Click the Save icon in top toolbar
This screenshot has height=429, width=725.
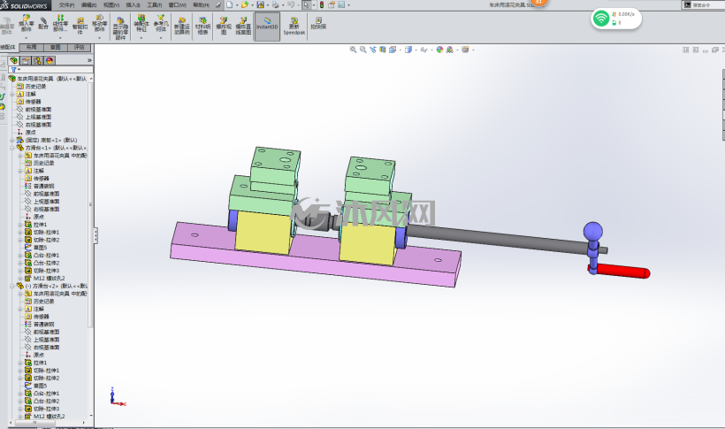click(260, 4)
